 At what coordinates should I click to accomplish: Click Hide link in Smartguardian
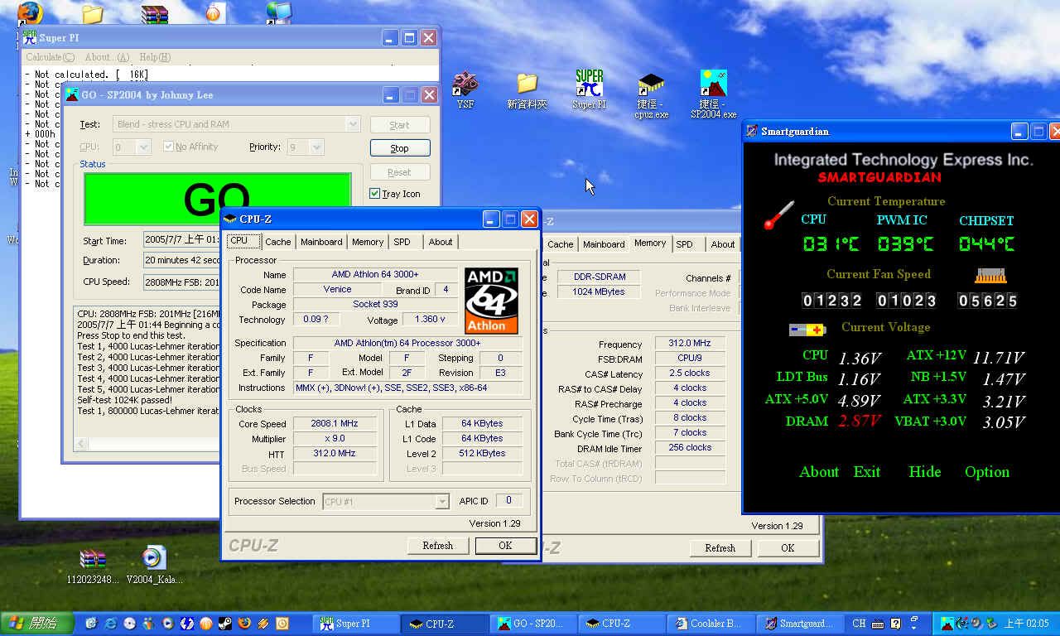[924, 472]
